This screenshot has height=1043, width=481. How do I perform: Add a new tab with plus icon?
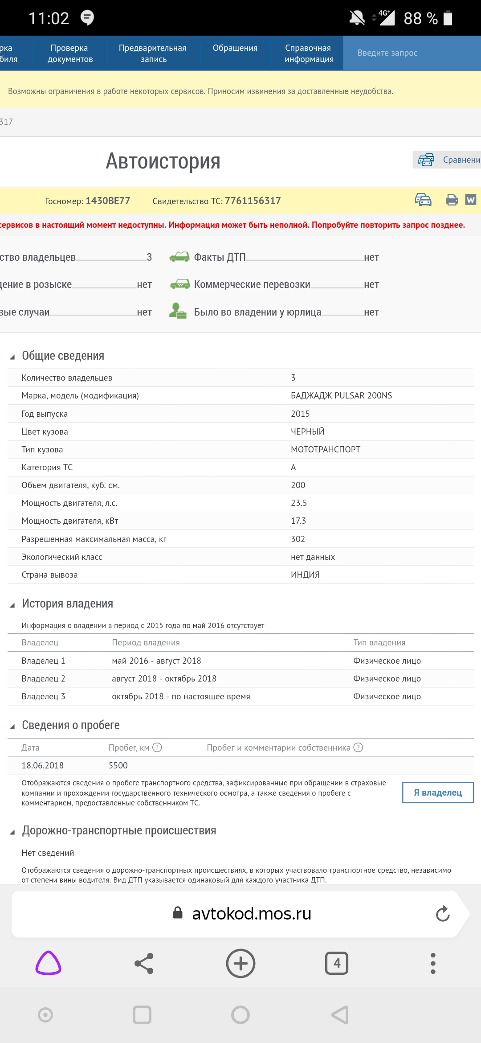pyautogui.click(x=240, y=963)
